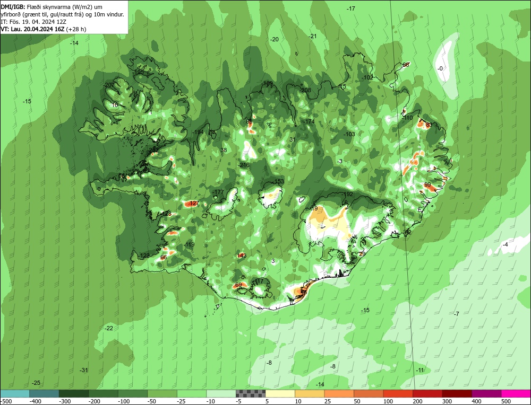The image size is (531, 405).
Task: Click the checkered gray legend swatch between -5 and 5
Action: [251, 393]
